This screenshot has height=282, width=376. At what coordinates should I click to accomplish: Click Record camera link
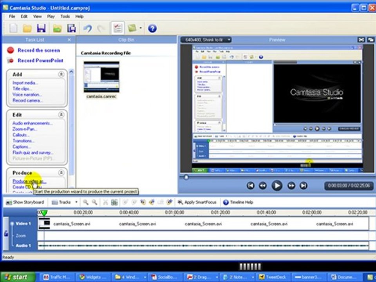point(27,100)
